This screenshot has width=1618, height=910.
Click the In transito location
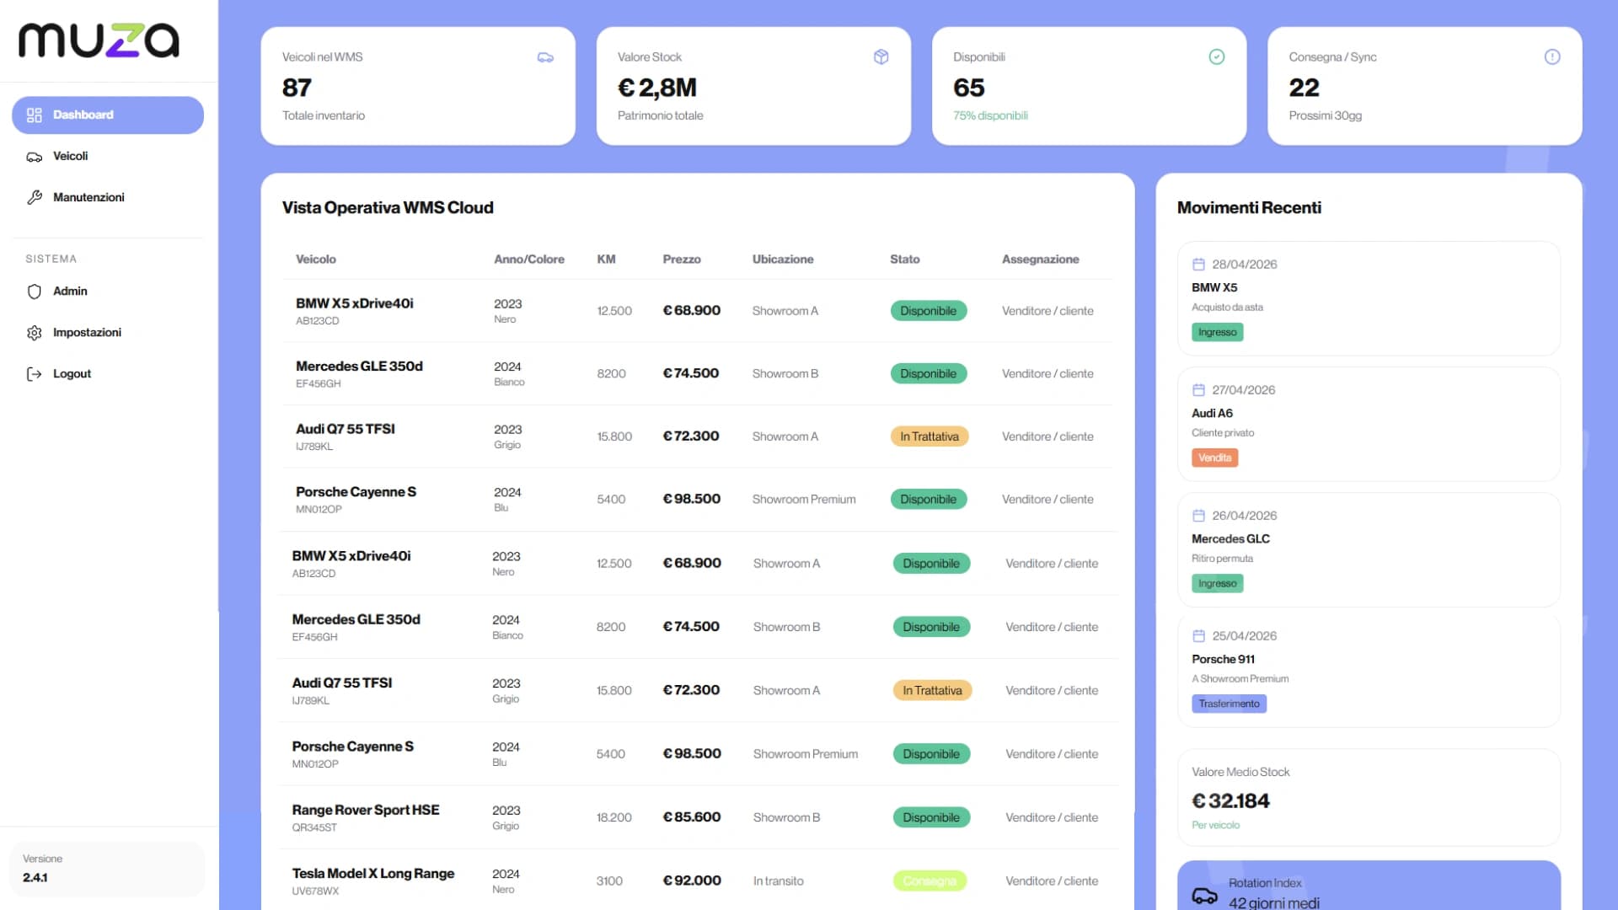[x=779, y=881]
